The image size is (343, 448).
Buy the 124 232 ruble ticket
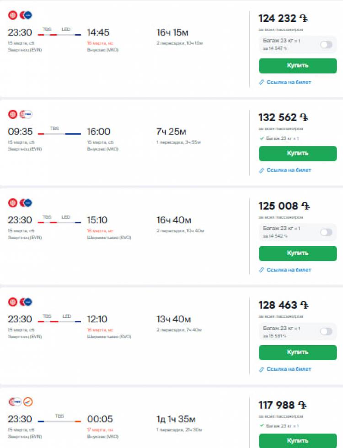pos(298,66)
